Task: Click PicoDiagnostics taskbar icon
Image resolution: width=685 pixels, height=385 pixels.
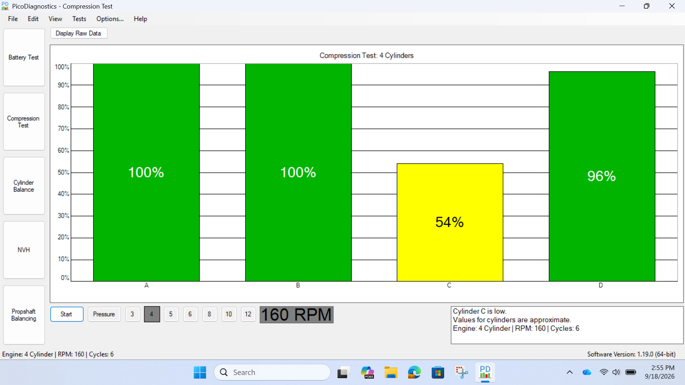Action: [x=485, y=373]
